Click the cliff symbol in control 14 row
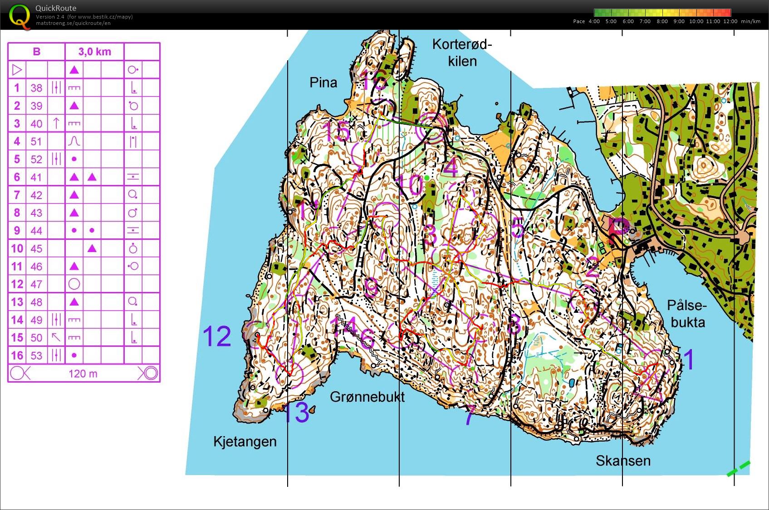769x510 pixels. [74, 320]
